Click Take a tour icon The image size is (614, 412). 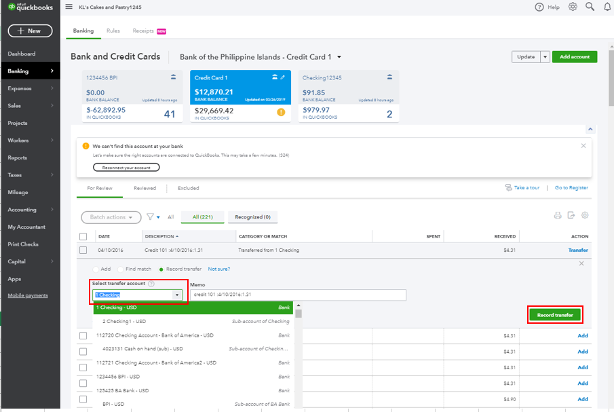(x=508, y=187)
